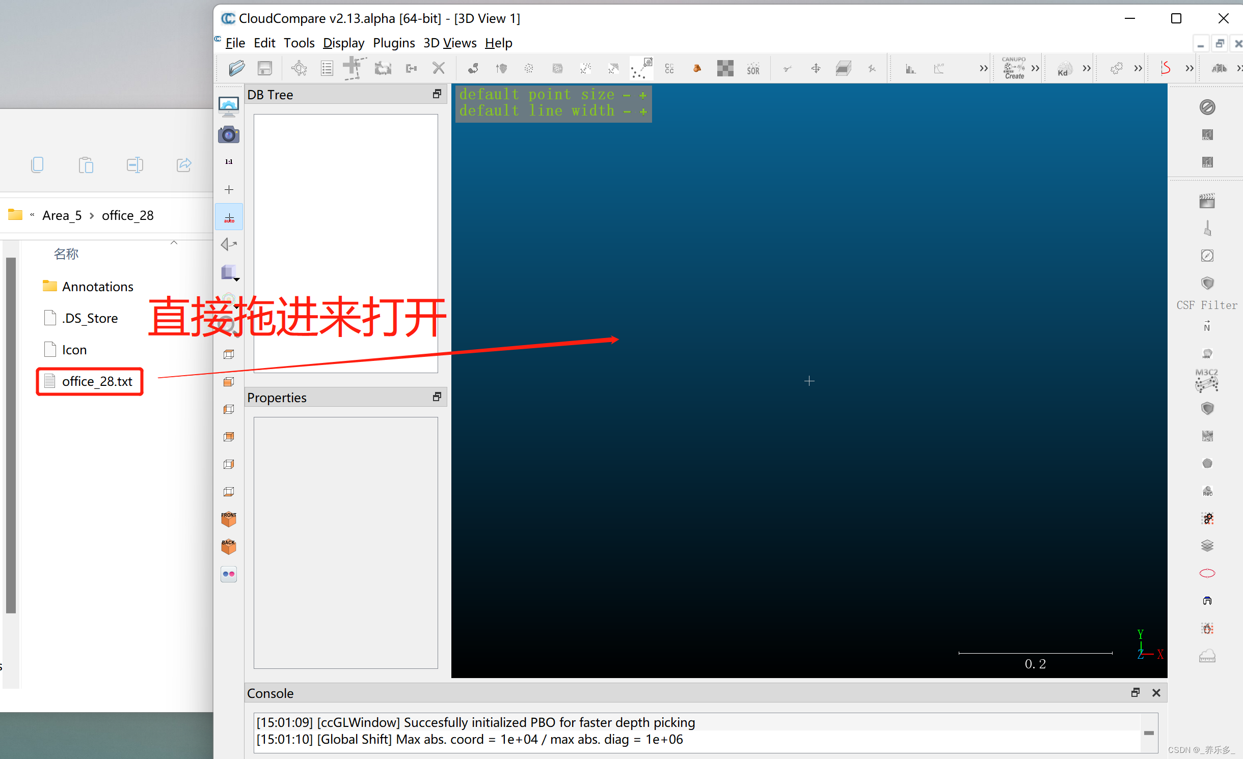Click the red ellipse plugin icon
The image size is (1243, 759).
pyautogui.click(x=1207, y=573)
